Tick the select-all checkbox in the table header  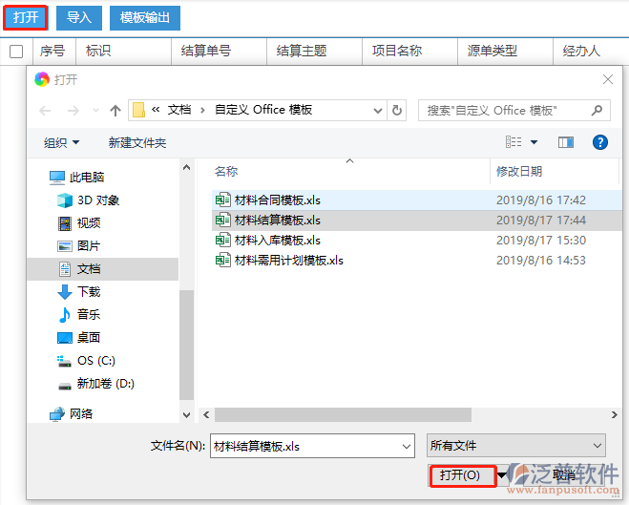tap(16, 52)
